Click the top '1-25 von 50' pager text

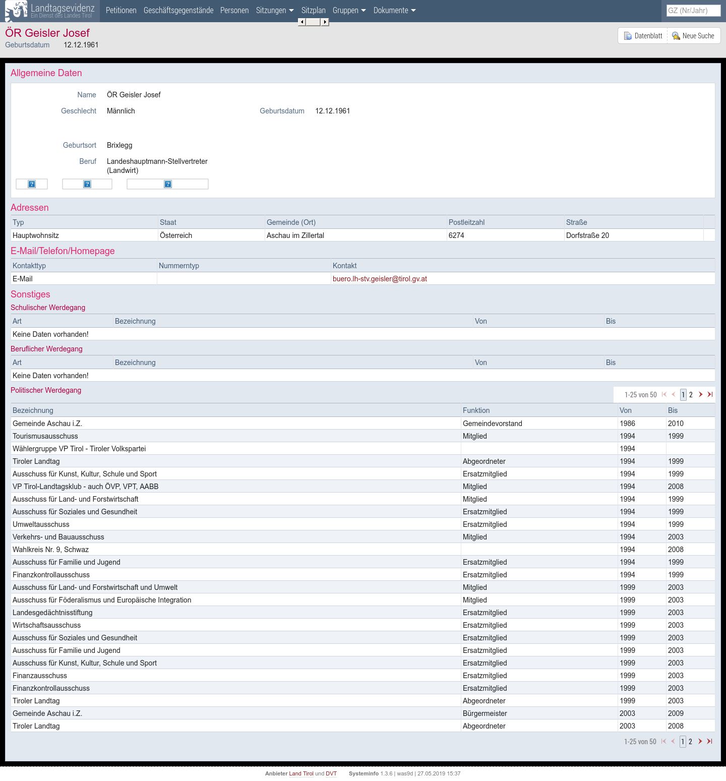click(640, 395)
